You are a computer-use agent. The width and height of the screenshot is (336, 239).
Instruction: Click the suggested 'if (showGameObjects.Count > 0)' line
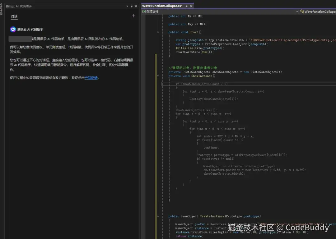click(x=201, y=84)
